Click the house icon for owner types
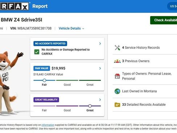The width and height of the screenshot is (177, 133). tap(117, 76)
